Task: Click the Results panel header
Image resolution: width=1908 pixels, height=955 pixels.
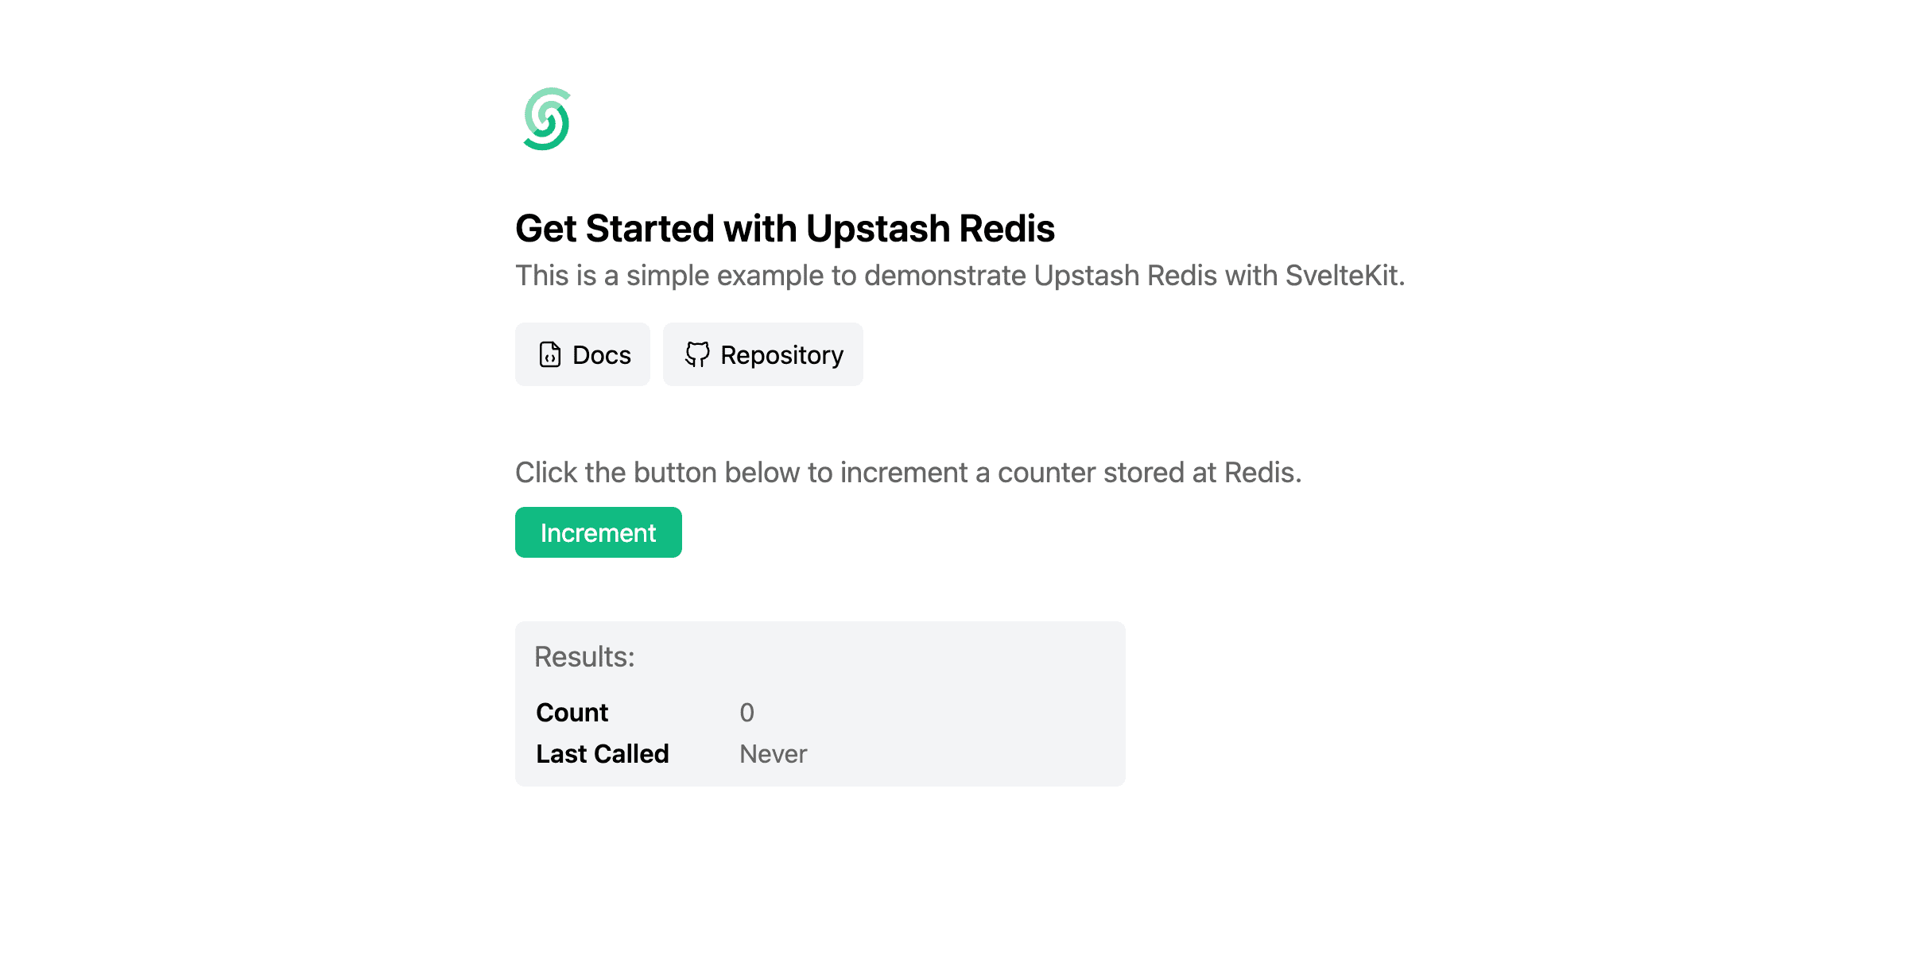Action: tap(585, 656)
